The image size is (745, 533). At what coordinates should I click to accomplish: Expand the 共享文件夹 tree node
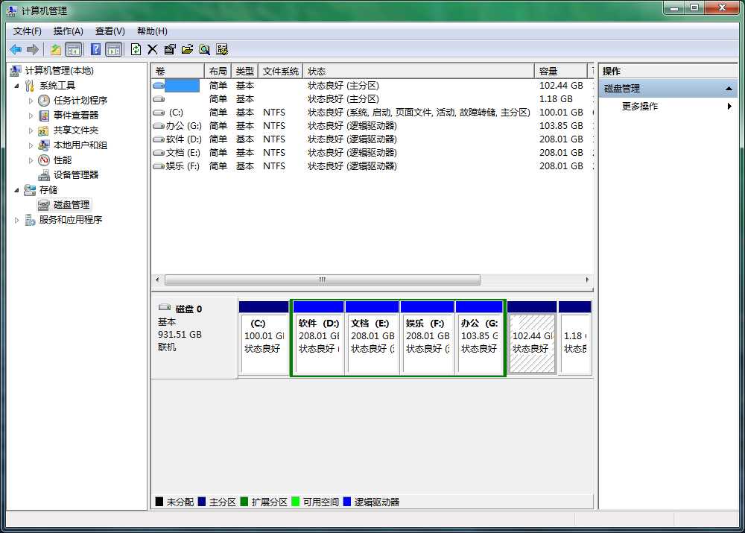31,130
